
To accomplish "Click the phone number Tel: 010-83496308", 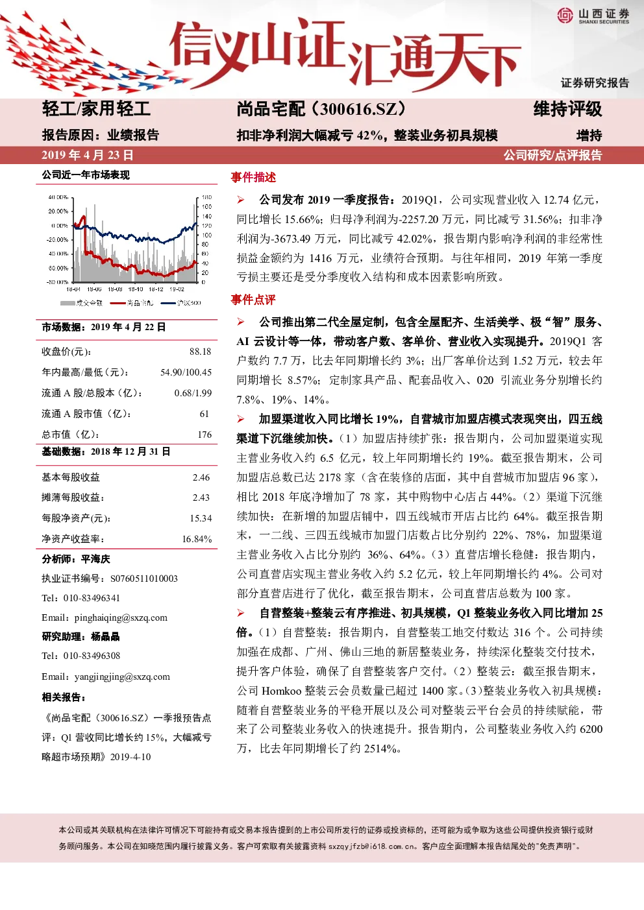I will [81, 656].
